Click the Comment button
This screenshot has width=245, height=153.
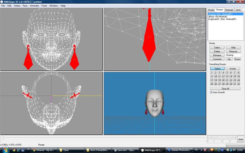[x=217, y=59]
